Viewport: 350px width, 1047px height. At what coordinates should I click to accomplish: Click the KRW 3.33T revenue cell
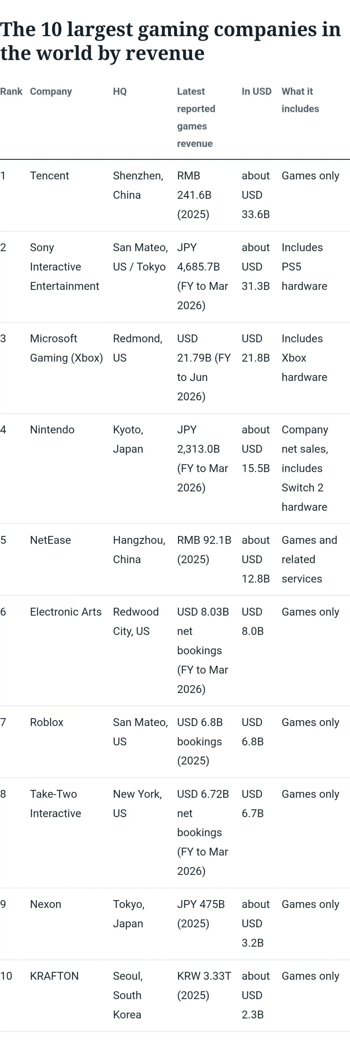point(204,986)
